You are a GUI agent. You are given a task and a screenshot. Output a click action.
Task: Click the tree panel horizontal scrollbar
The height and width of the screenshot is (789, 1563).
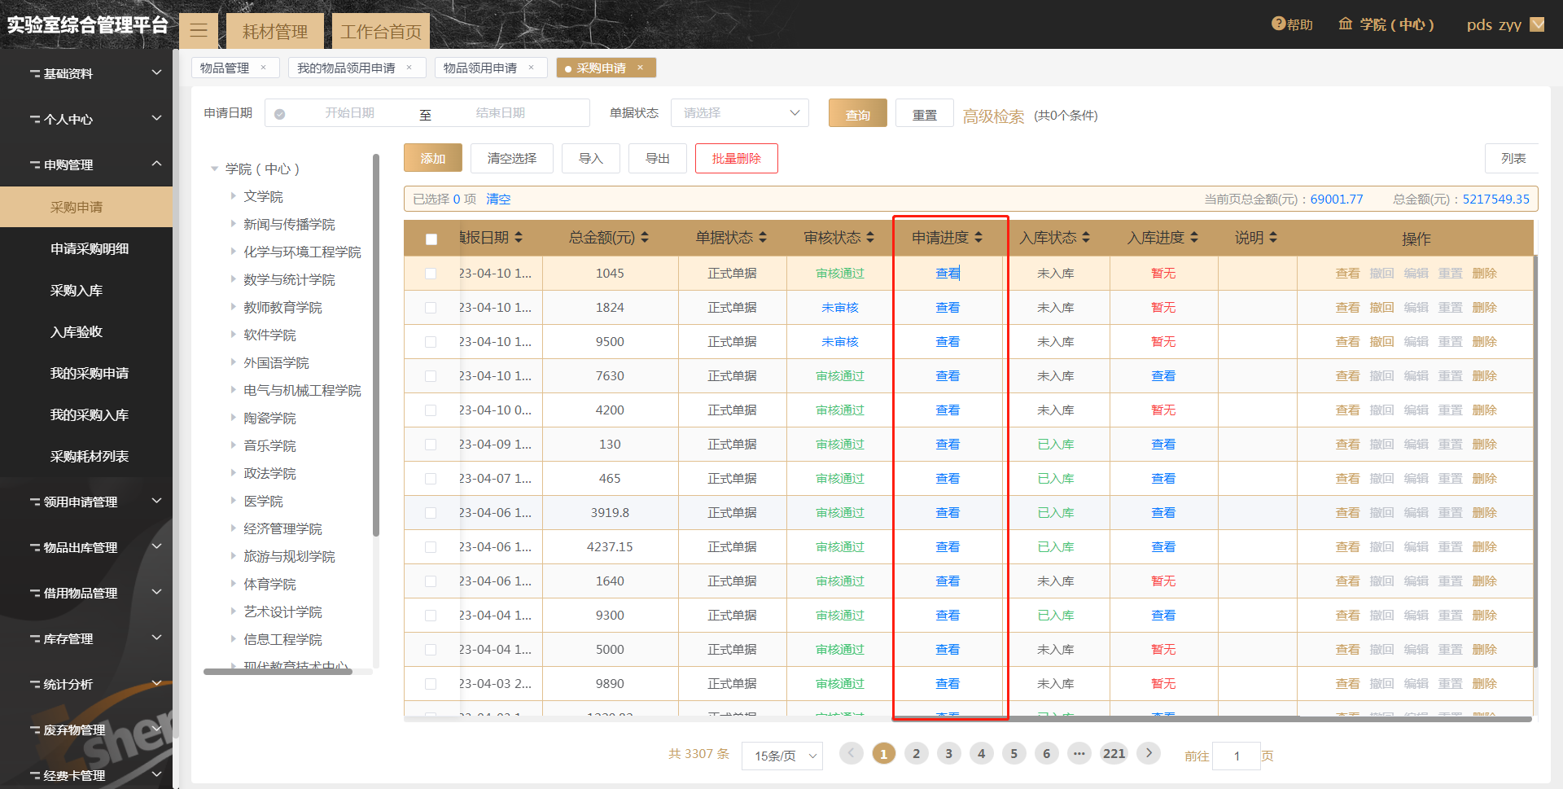tap(278, 672)
